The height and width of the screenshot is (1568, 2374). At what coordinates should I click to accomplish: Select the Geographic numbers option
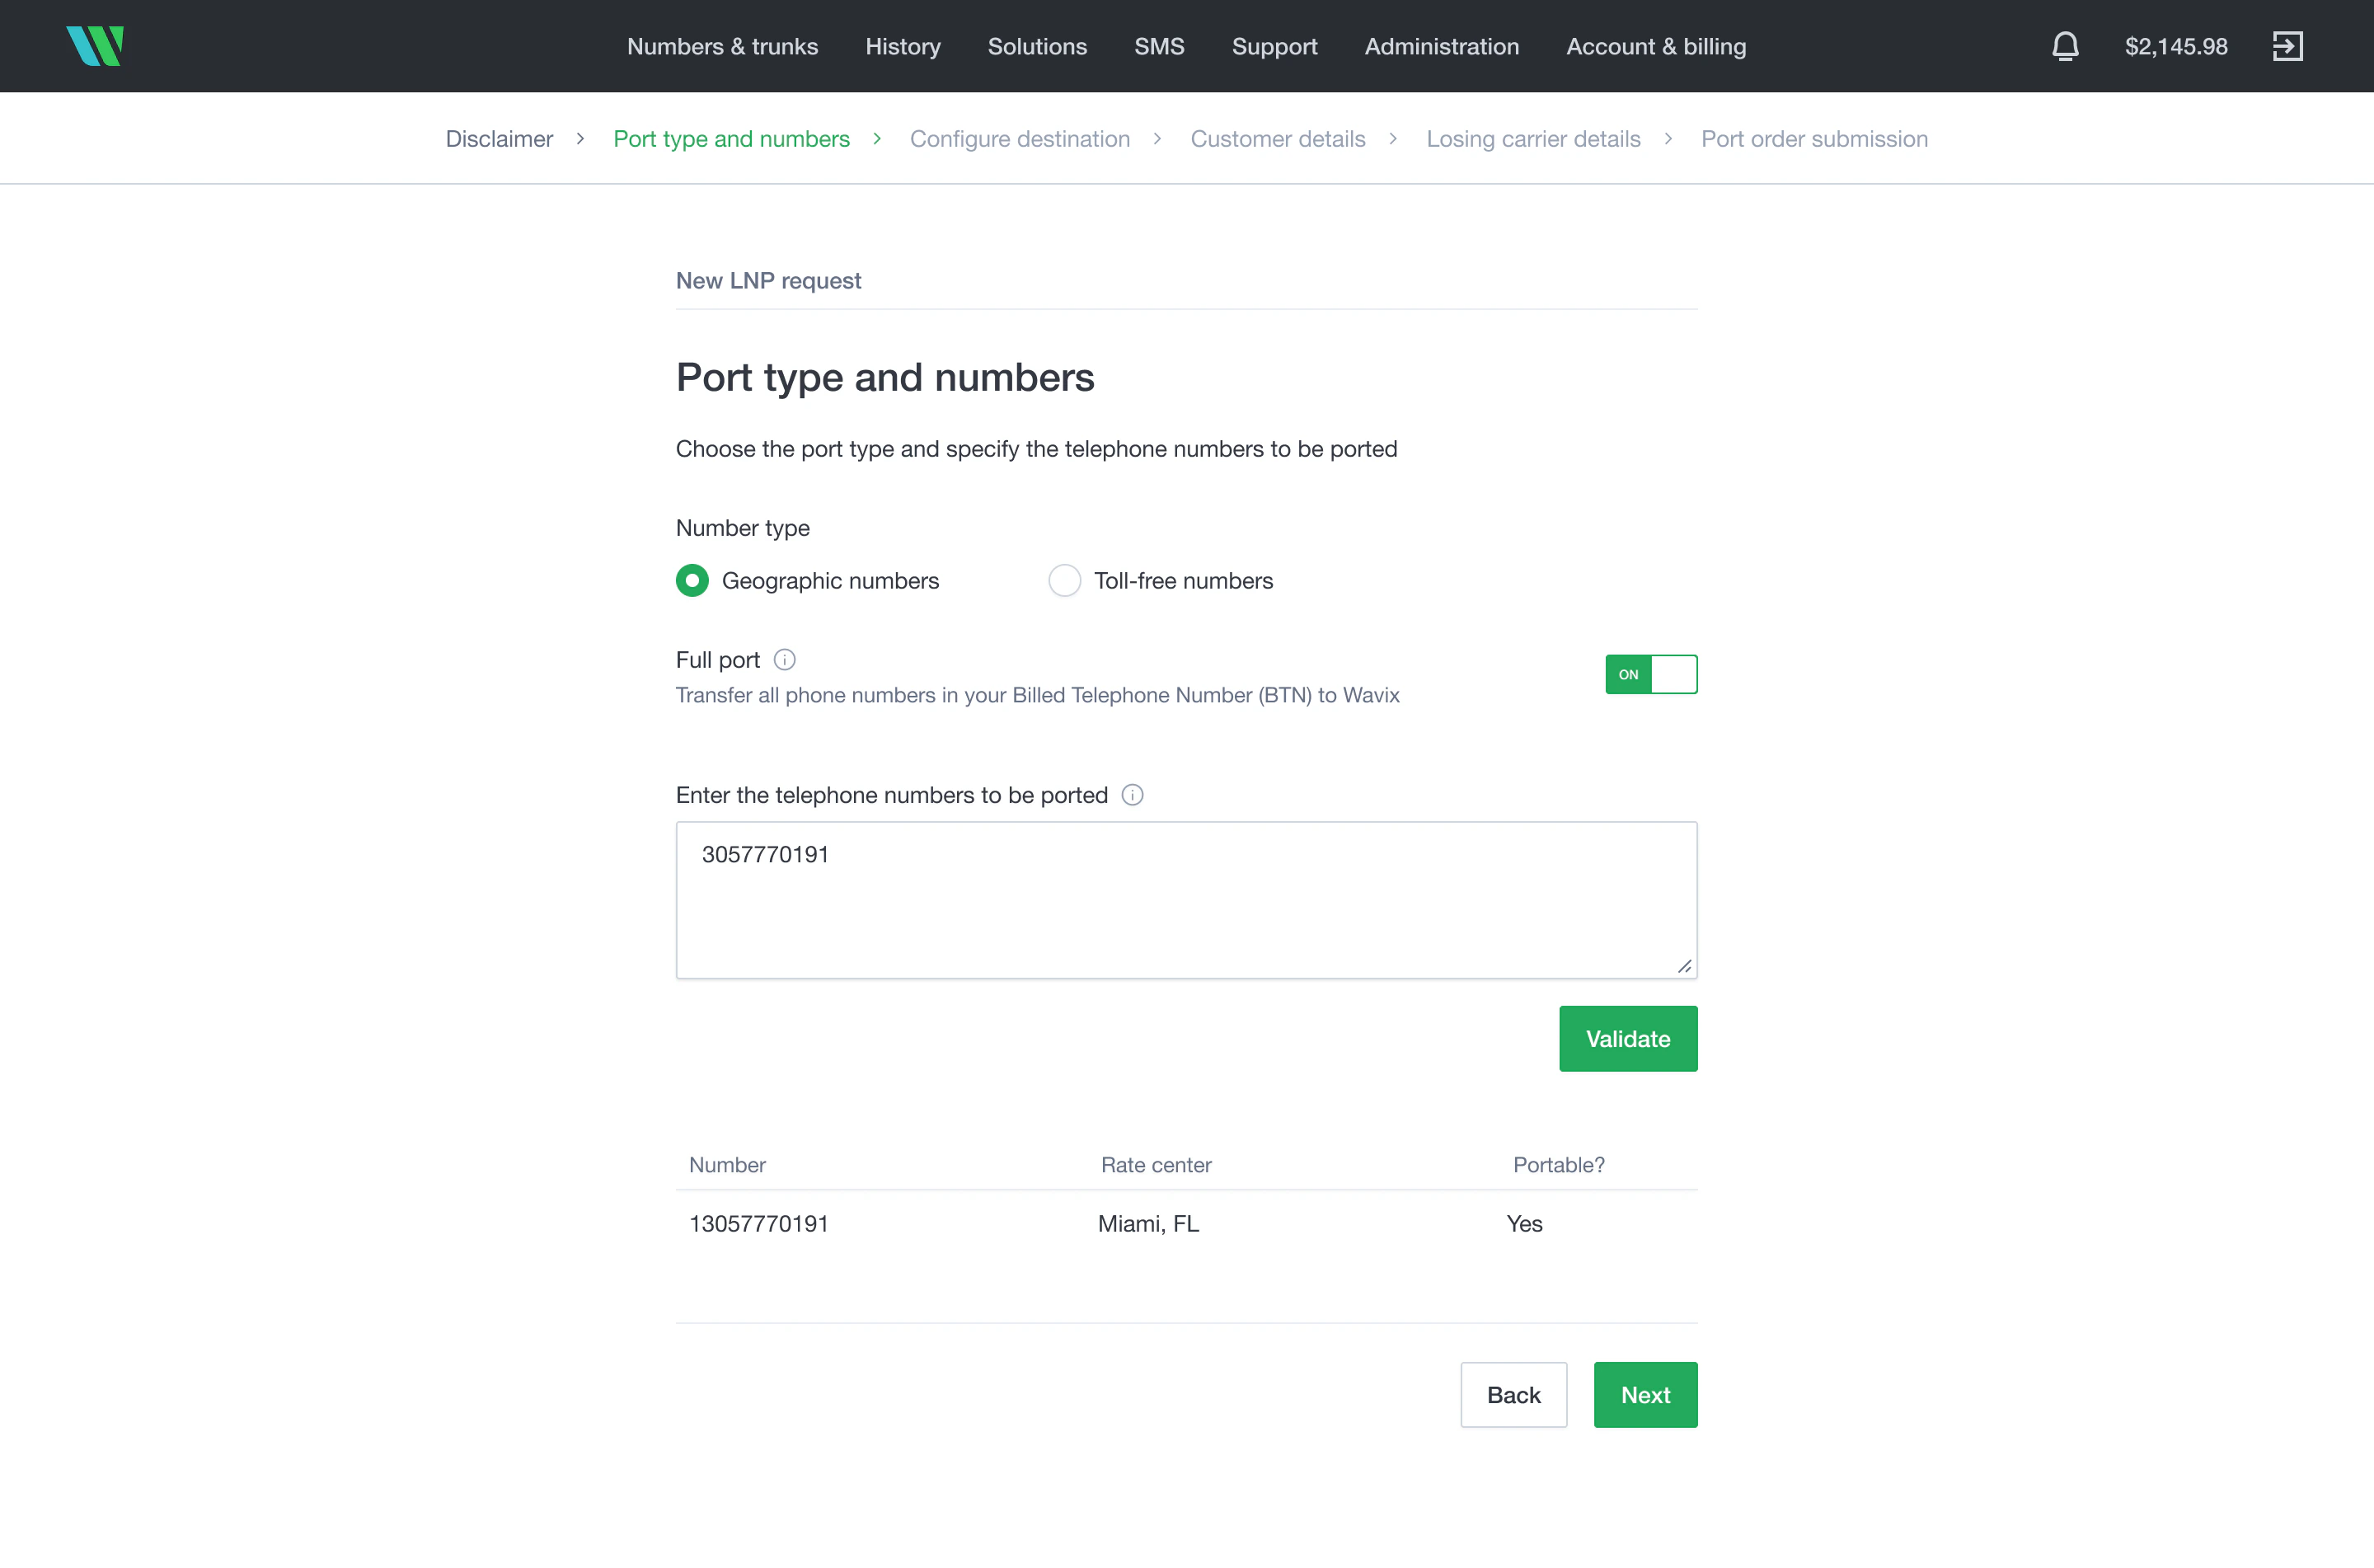click(x=692, y=580)
